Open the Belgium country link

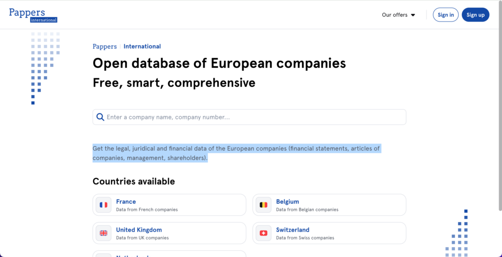(x=287, y=202)
